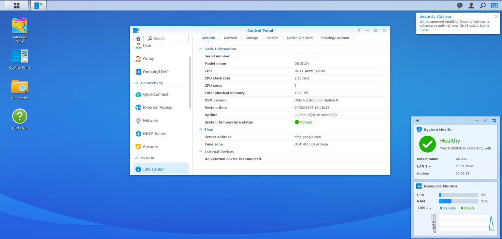Switch to the General tab

[x=208, y=38]
